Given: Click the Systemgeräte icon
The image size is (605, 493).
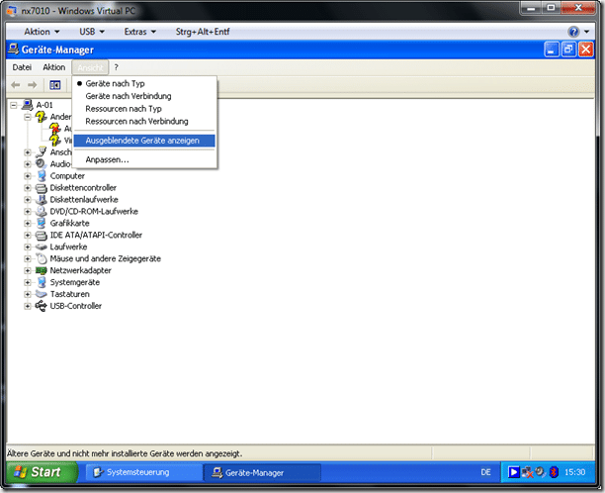Looking at the screenshot, I should click(42, 282).
